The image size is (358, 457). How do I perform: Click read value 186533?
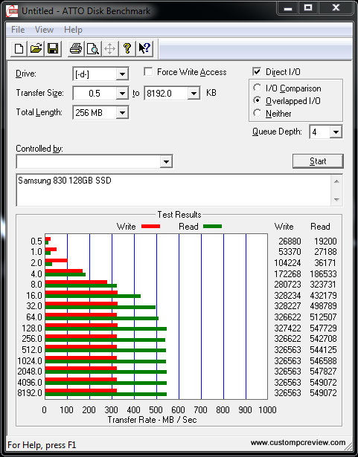pyautogui.click(x=323, y=274)
